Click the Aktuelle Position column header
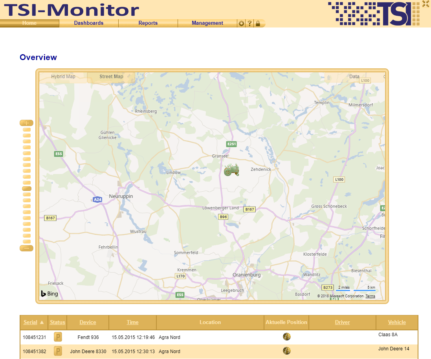This screenshot has width=431, height=359. pyautogui.click(x=286, y=322)
